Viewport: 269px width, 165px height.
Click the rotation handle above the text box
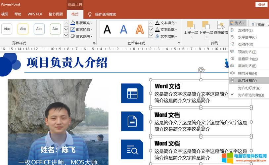point(201,70)
